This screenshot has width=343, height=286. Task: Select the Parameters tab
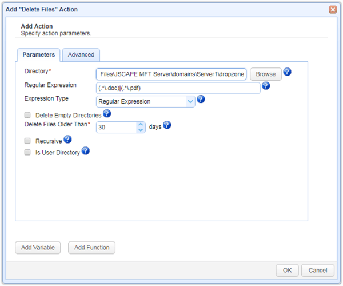coord(38,55)
